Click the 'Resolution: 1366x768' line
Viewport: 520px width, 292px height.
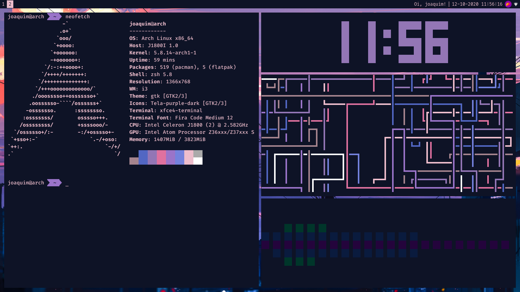[160, 82]
